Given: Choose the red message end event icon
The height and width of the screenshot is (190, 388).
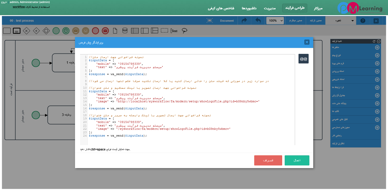Looking at the screenshot, I should pos(105,31).
